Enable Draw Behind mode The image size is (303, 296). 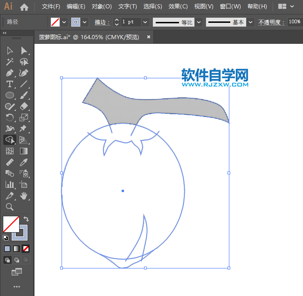[17, 260]
